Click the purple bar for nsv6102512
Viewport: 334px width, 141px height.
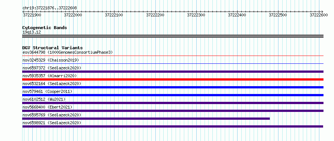(x=173, y=103)
